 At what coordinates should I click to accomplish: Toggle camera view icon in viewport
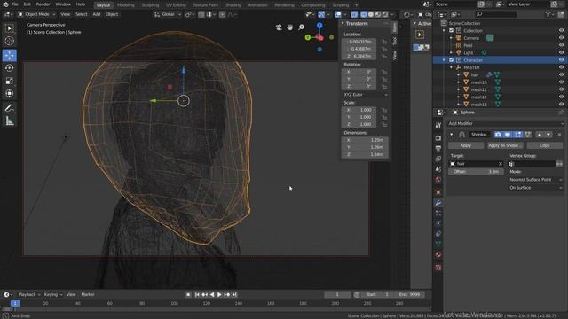click(x=279, y=27)
